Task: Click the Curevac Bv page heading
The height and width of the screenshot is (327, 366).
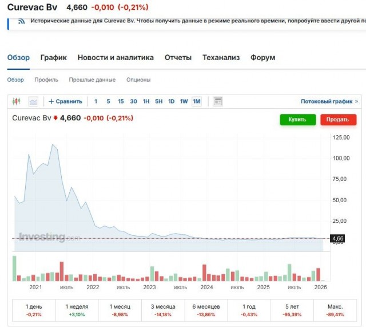Action: [32, 7]
